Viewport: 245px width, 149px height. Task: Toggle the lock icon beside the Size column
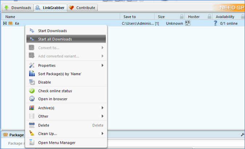(x=181, y=17)
